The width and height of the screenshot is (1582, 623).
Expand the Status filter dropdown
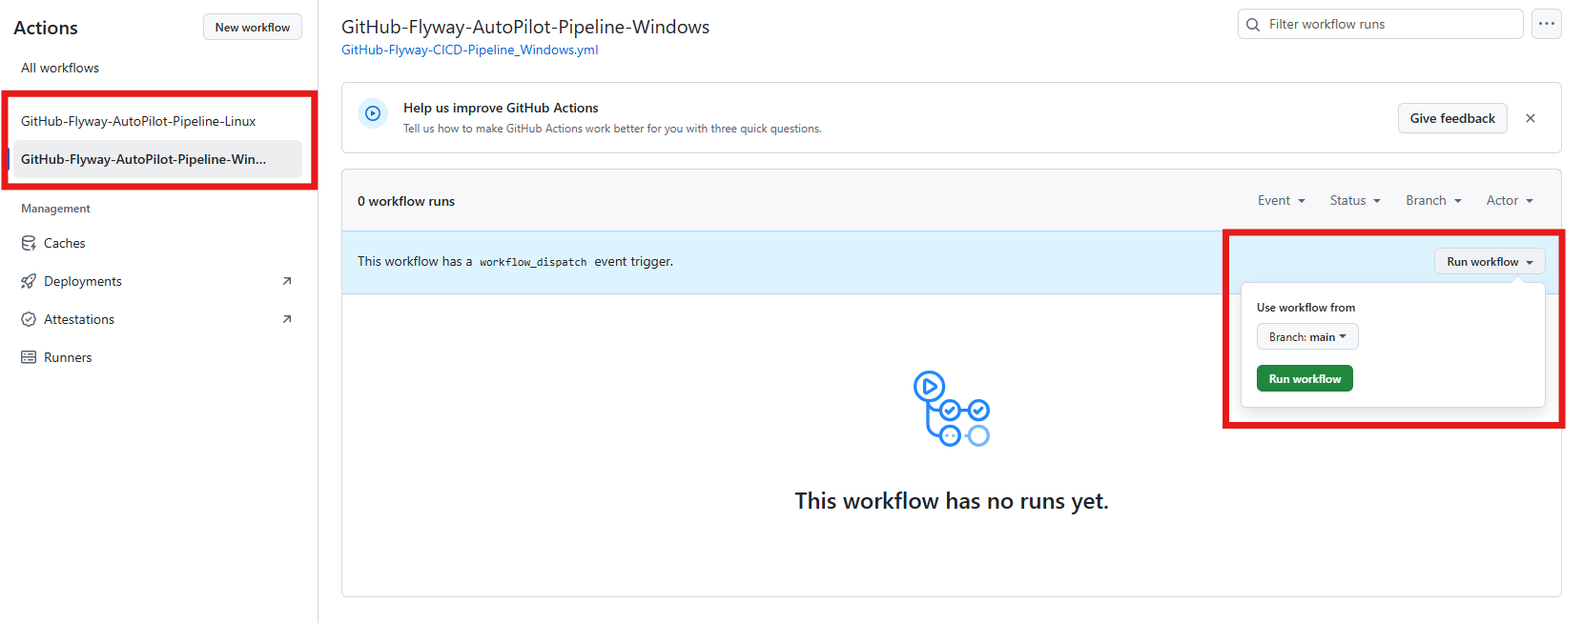[x=1354, y=200]
